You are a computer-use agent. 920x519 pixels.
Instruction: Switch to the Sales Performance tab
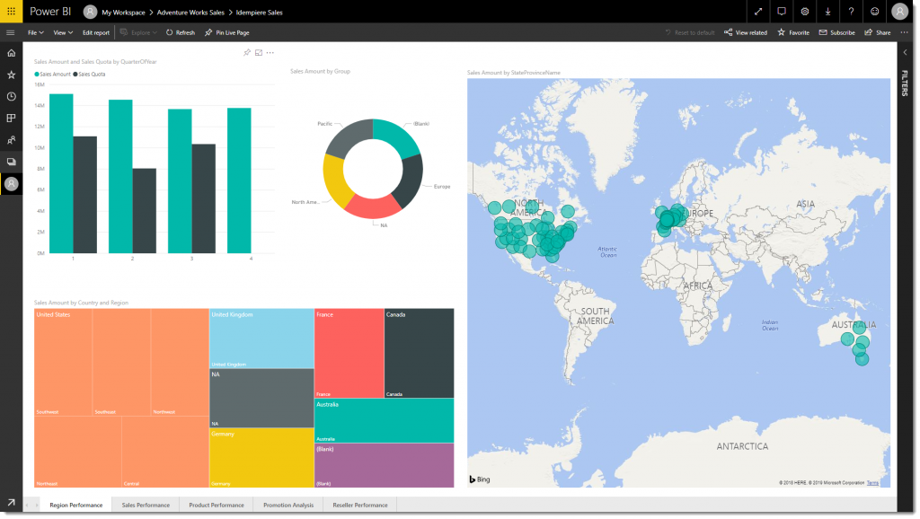[x=146, y=505]
